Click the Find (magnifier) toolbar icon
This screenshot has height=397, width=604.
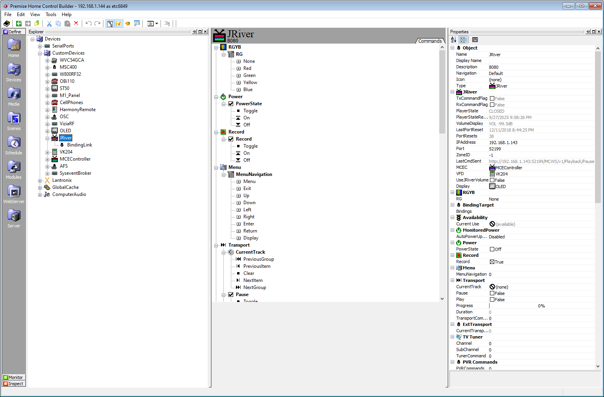coord(137,24)
